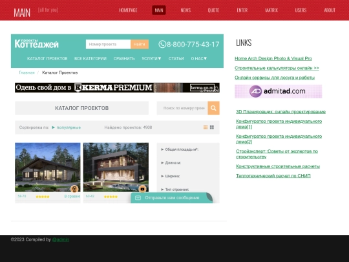Screen dimensions: 349x262
Task: Open Home Arch Design Photo & Visual Pro link
Action: coord(273,59)
